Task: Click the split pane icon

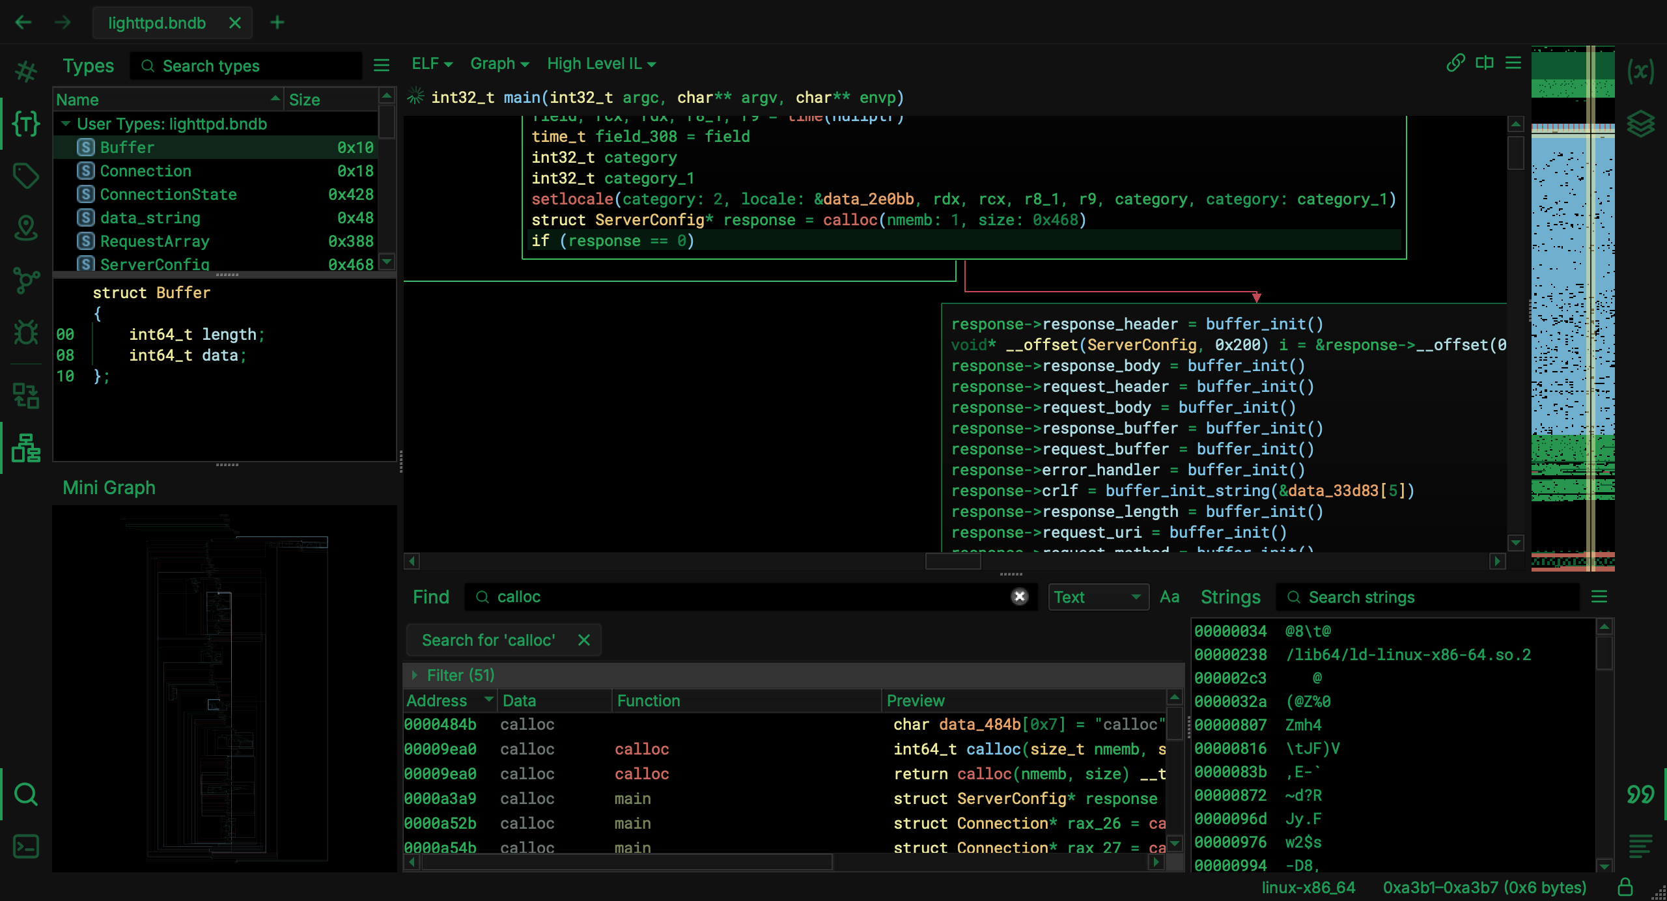Action: [1485, 63]
